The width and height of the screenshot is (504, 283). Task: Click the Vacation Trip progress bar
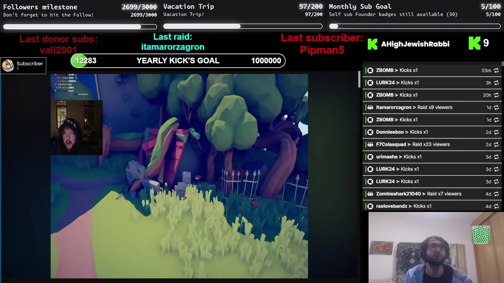click(x=243, y=26)
